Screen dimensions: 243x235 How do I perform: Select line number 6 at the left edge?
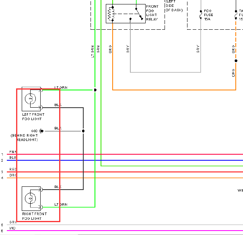coord(2,231)
